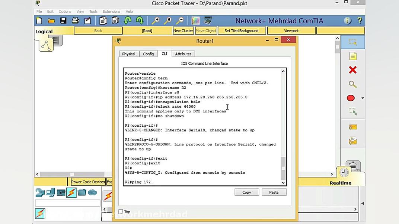Click the Print icon in the toolbar
The image size is (399, 224).
tap(75, 20)
